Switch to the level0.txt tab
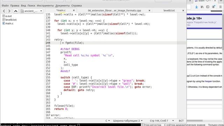The height and width of the screenshot is (126, 224). [169, 10]
